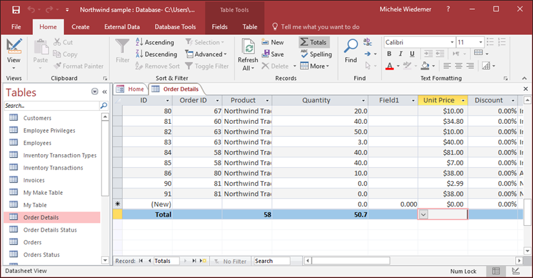Collapse the navigation pane with double chevron
Screen dimensions: 533x278
(105, 92)
